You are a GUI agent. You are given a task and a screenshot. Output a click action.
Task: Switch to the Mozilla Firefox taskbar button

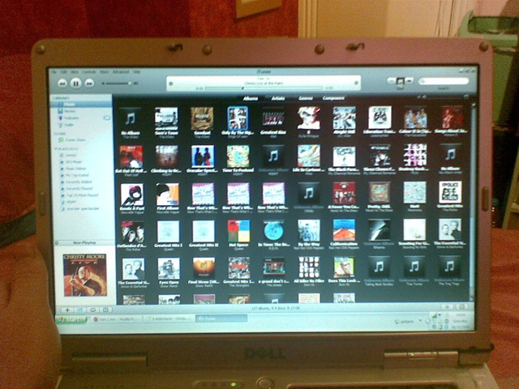tap(116, 319)
